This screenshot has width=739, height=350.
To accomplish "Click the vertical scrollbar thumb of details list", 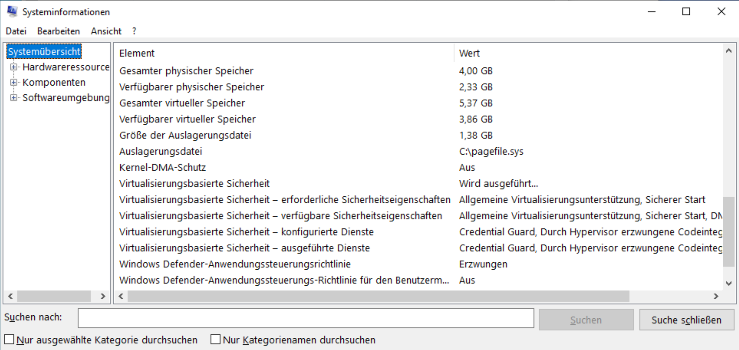I will (729, 232).
